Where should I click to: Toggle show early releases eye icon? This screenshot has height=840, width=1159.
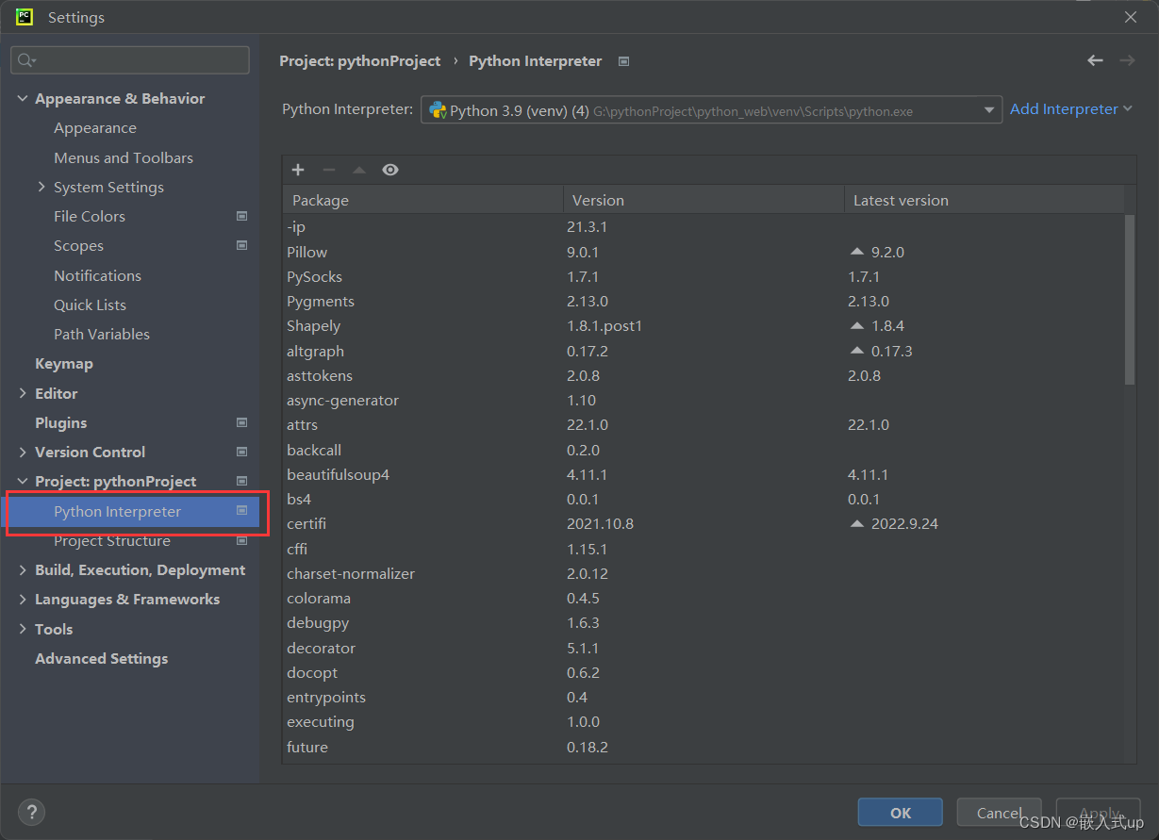pyautogui.click(x=390, y=170)
